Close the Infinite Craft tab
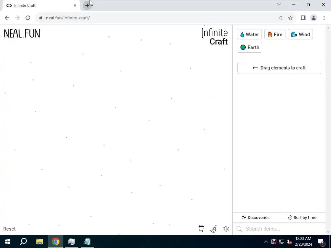Image resolution: width=331 pixels, height=248 pixels. coord(75,5)
